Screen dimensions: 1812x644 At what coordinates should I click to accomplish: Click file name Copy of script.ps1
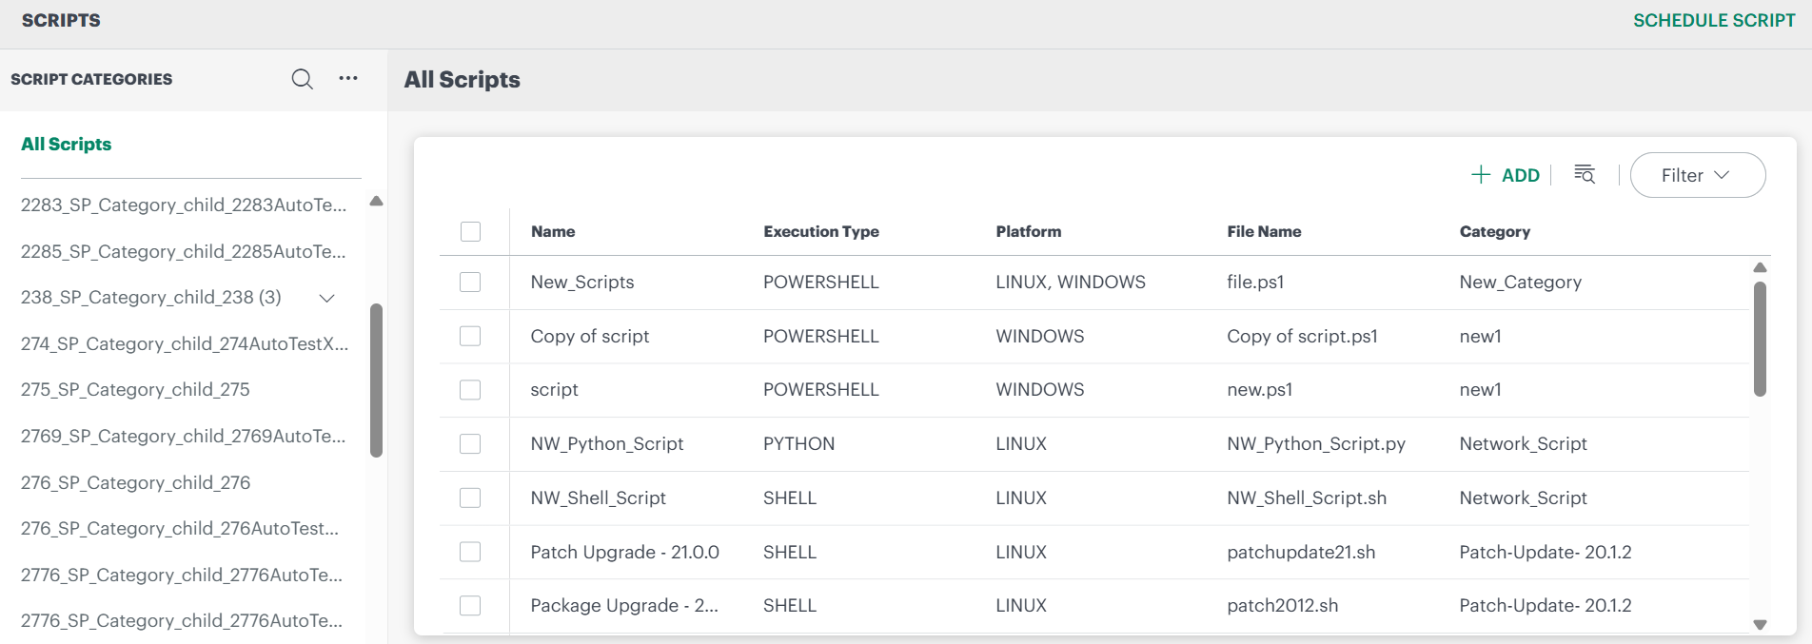(x=1302, y=336)
